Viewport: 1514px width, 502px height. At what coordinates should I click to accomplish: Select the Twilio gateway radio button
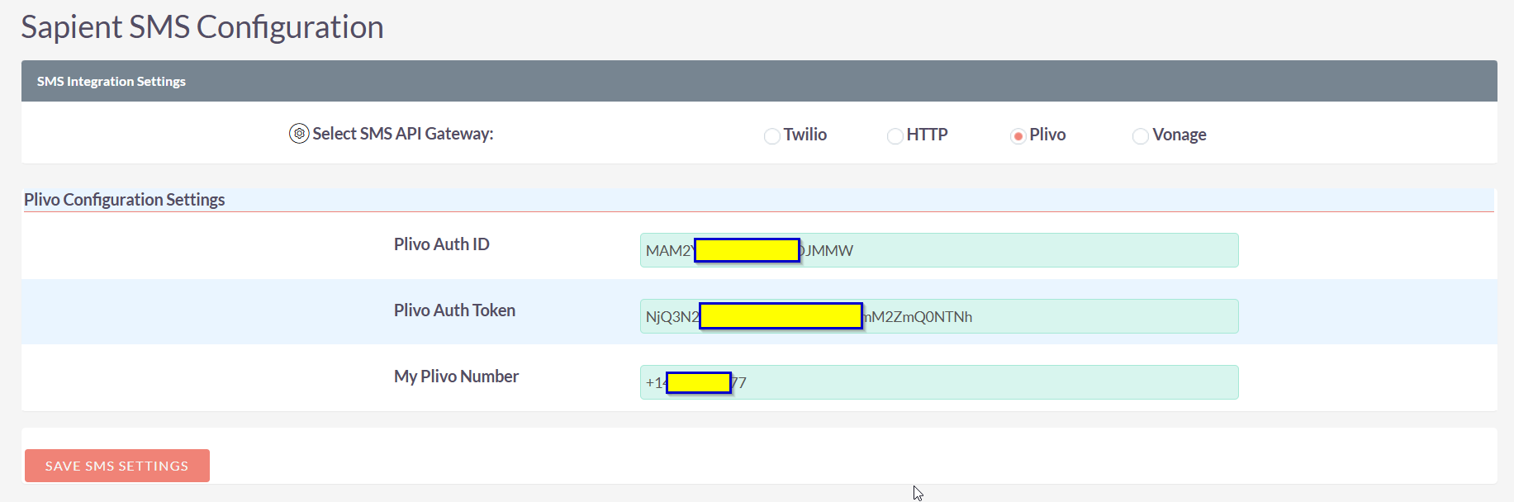[772, 136]
